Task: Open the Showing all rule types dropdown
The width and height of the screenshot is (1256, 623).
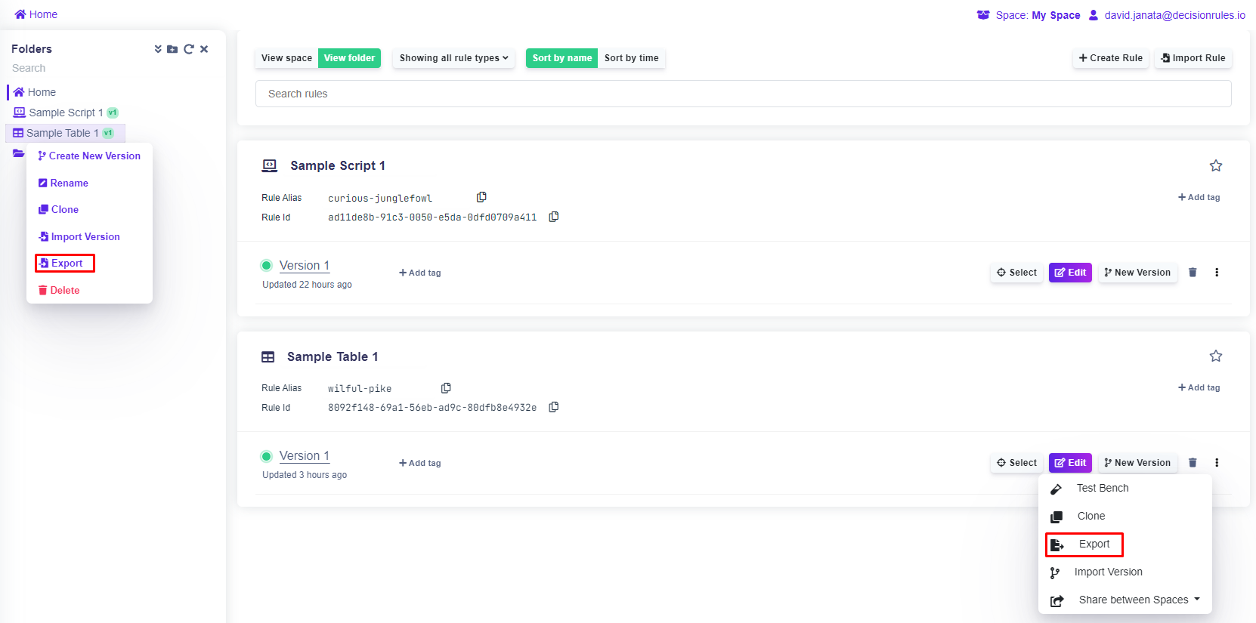Action: click(453, 58)
